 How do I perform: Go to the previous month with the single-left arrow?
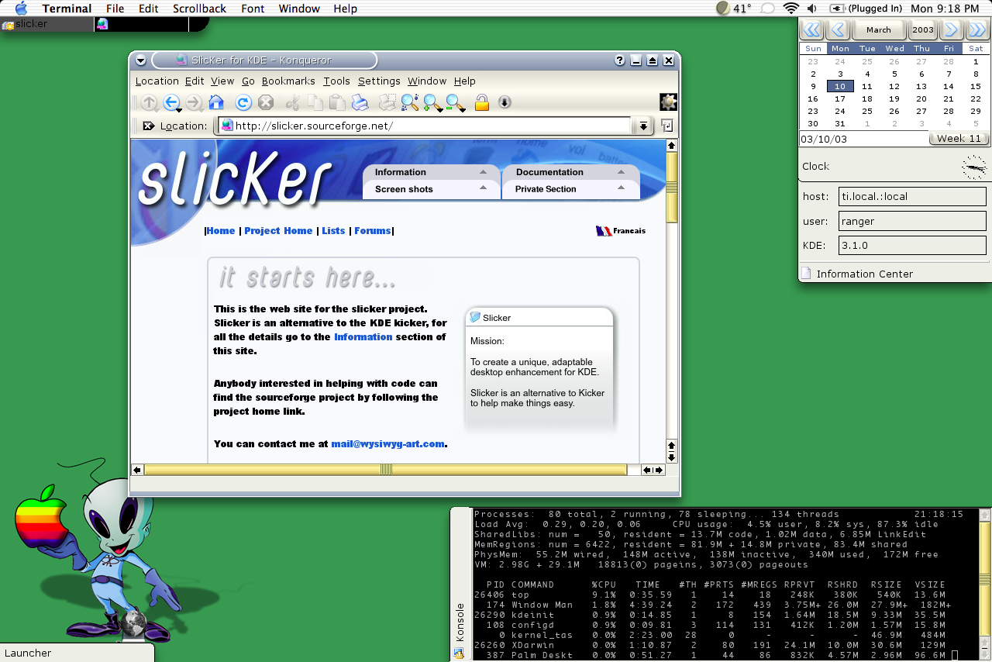838,30
